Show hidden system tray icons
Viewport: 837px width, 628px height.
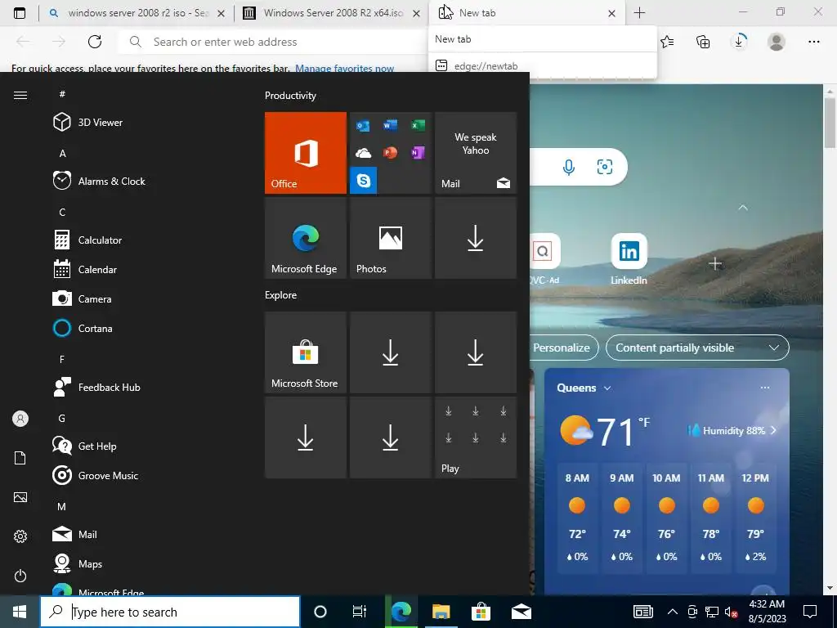(x=673, y=612)
